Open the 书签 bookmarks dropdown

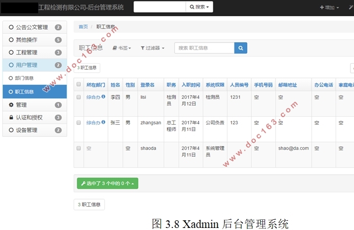[122, 48]
